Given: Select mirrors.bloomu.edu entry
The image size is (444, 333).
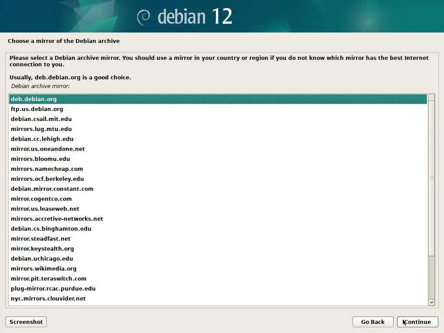Looking at the screenshot, I should coord(218,159).
